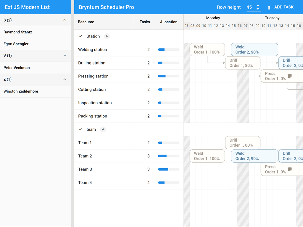Click the Row height value field

click(249, 7)
